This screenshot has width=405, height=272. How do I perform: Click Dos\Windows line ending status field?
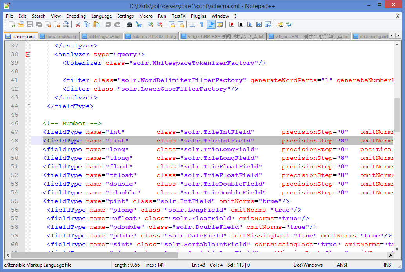click(308, 265)
